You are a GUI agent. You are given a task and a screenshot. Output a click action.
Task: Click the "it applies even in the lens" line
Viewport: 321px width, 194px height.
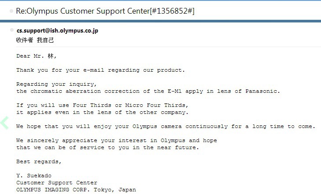click(102, 112)
